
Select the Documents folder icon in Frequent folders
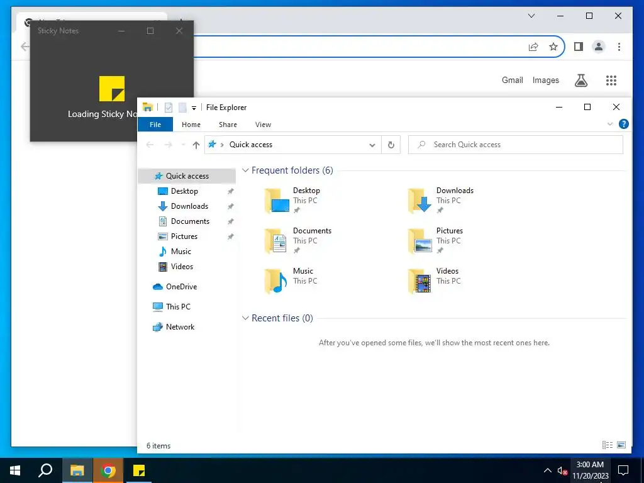click(277, 241)
